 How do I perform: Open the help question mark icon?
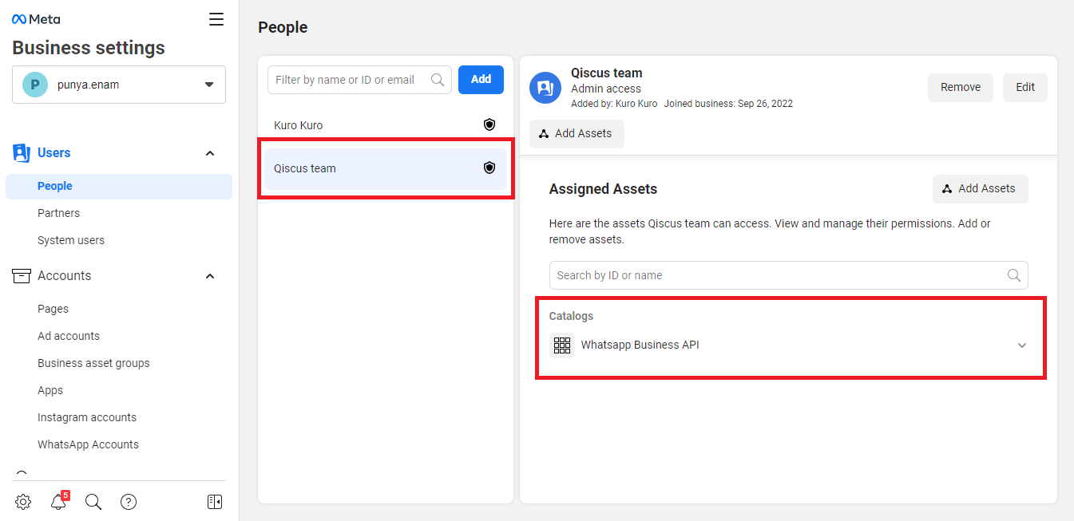click(129, 502)
